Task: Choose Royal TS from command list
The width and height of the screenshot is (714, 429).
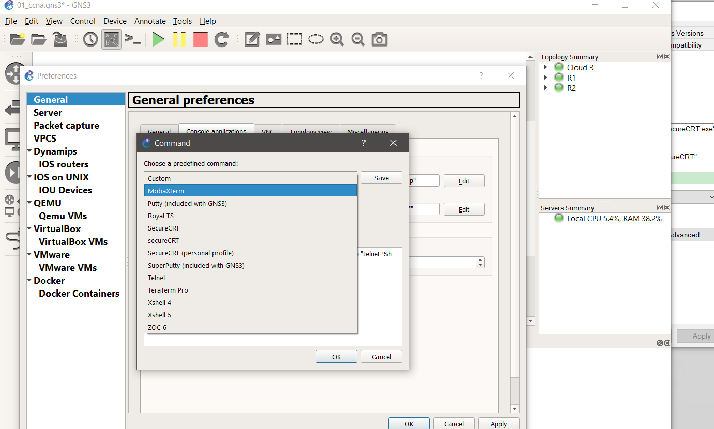Action: (x=250, y=216)
